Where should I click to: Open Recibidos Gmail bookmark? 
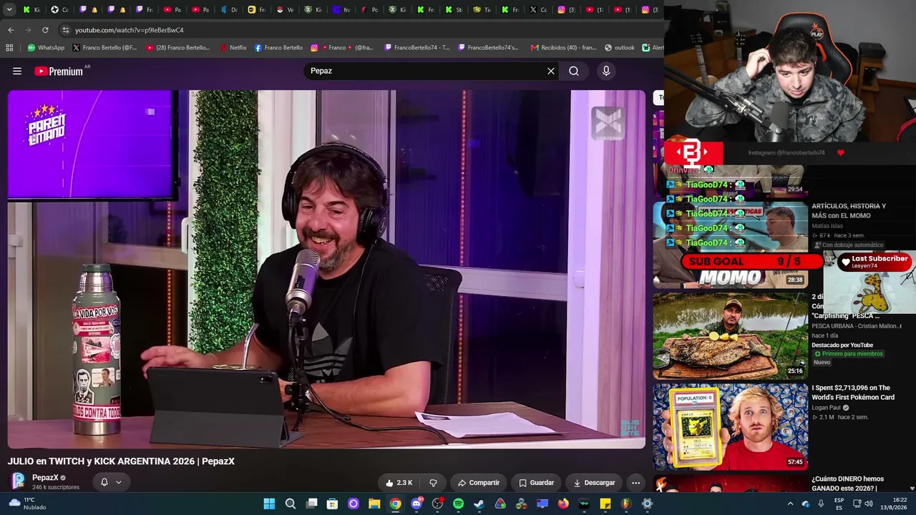pos(564,48)
